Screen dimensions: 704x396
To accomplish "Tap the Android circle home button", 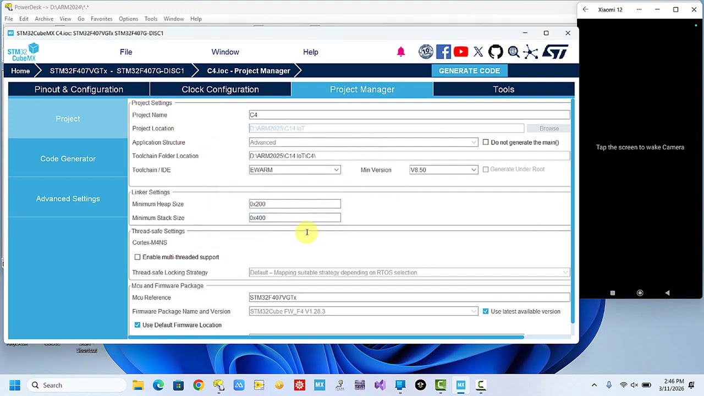I will [x=640, y=293].
